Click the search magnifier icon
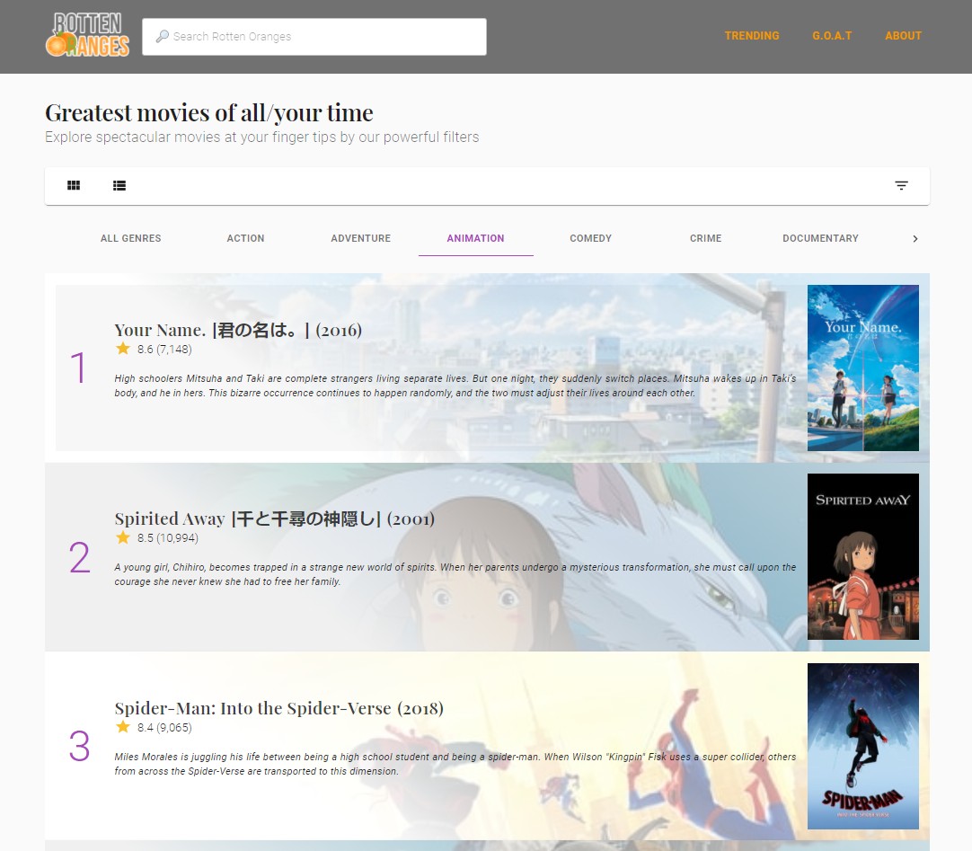972x851 pixels. [163, 37]
